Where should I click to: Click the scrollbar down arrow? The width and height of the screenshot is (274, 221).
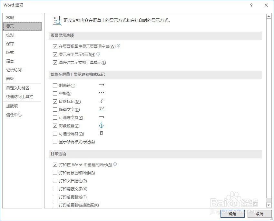pos(269,205)
